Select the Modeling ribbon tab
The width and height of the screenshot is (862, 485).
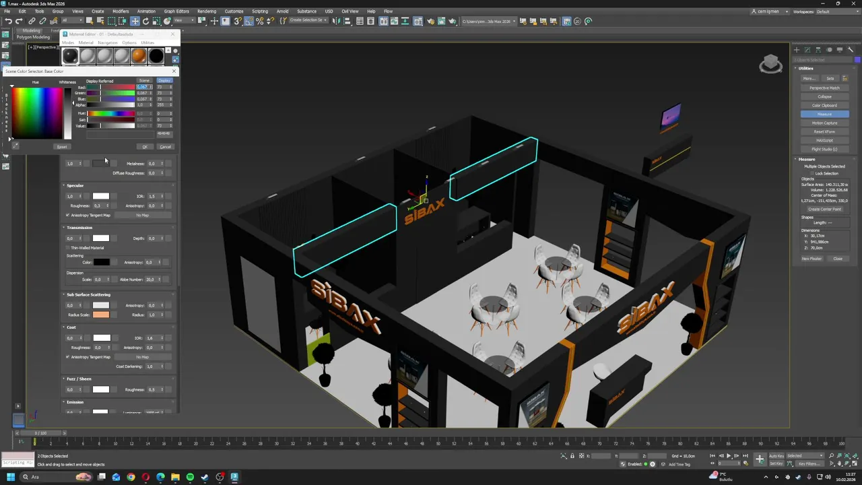[31, 31]
